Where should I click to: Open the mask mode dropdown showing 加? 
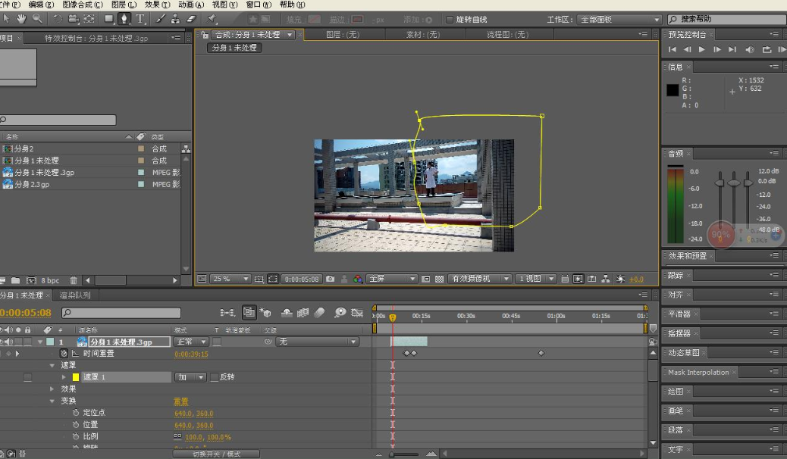(x=188, y=376)
